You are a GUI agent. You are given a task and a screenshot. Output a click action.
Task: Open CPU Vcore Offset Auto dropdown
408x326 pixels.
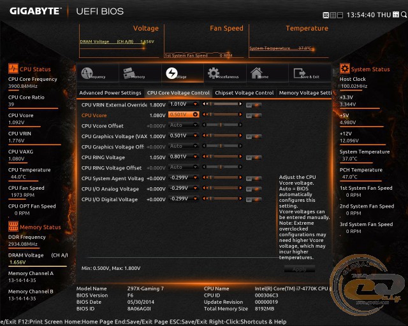pyautogui.click(x=184, y=125)
